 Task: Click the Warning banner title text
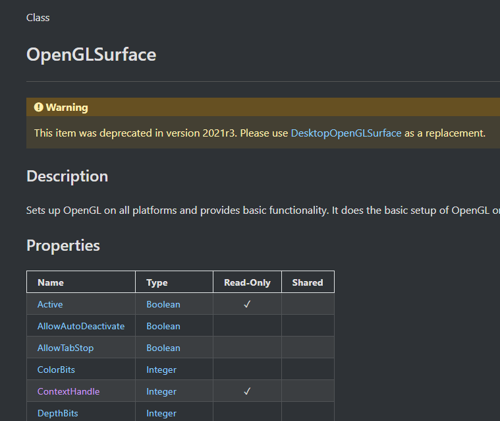67,108
